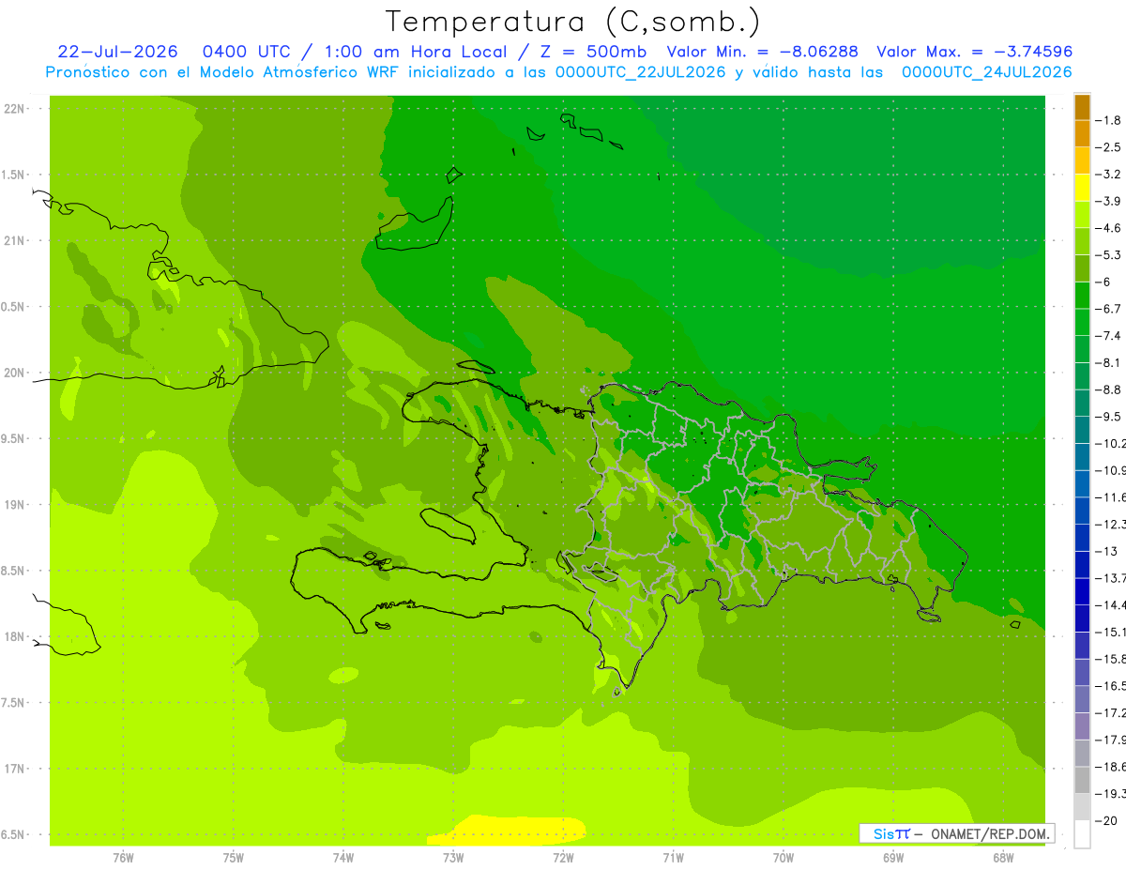
Task: Click the "21N" latitude label
Action: click(x=15, y=240)
